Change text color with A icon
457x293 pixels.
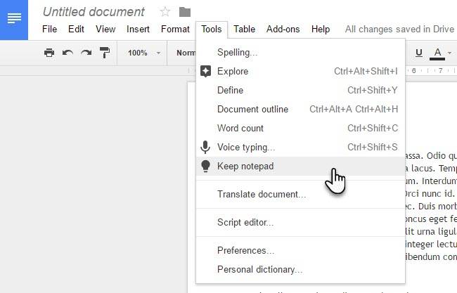tap(437, 53)
